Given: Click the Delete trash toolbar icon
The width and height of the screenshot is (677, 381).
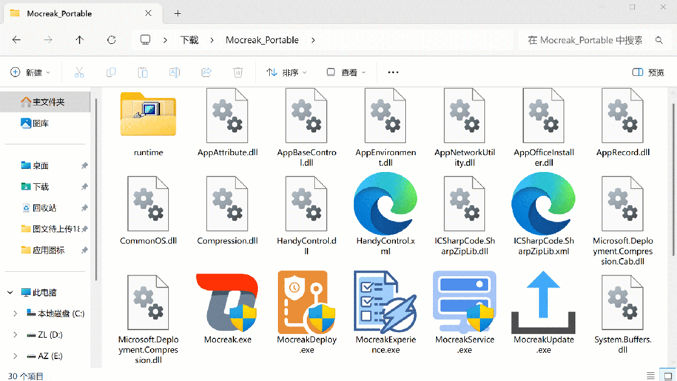Looking at the screenshot, I should (x=238, y=72).
